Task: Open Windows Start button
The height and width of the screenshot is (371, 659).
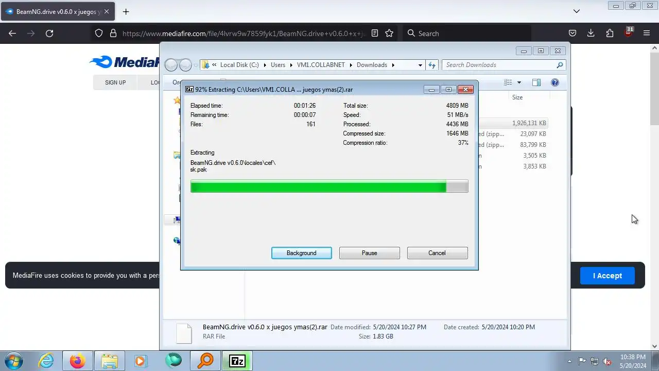Action: coord(13,361)
